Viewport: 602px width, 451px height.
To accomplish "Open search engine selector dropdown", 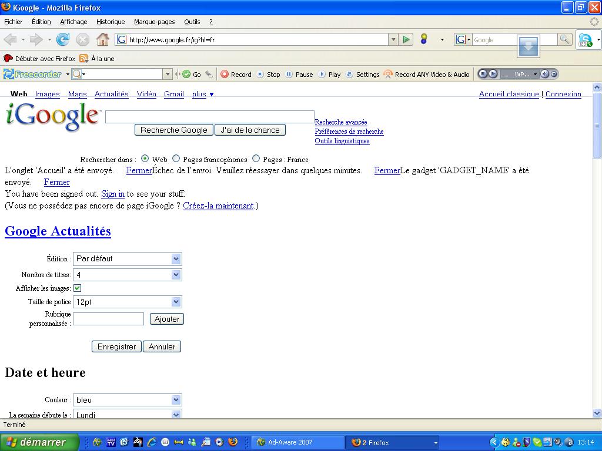I will (x=463, y=39).
